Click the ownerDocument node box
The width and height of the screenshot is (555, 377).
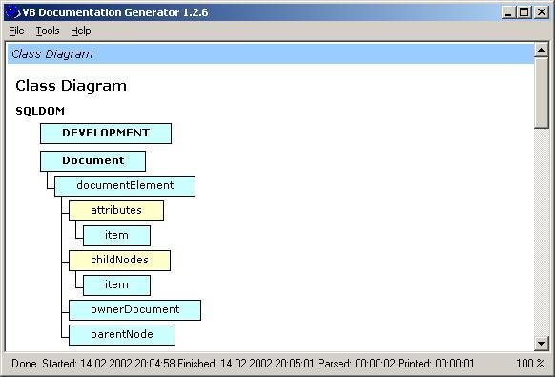point(134,310)
